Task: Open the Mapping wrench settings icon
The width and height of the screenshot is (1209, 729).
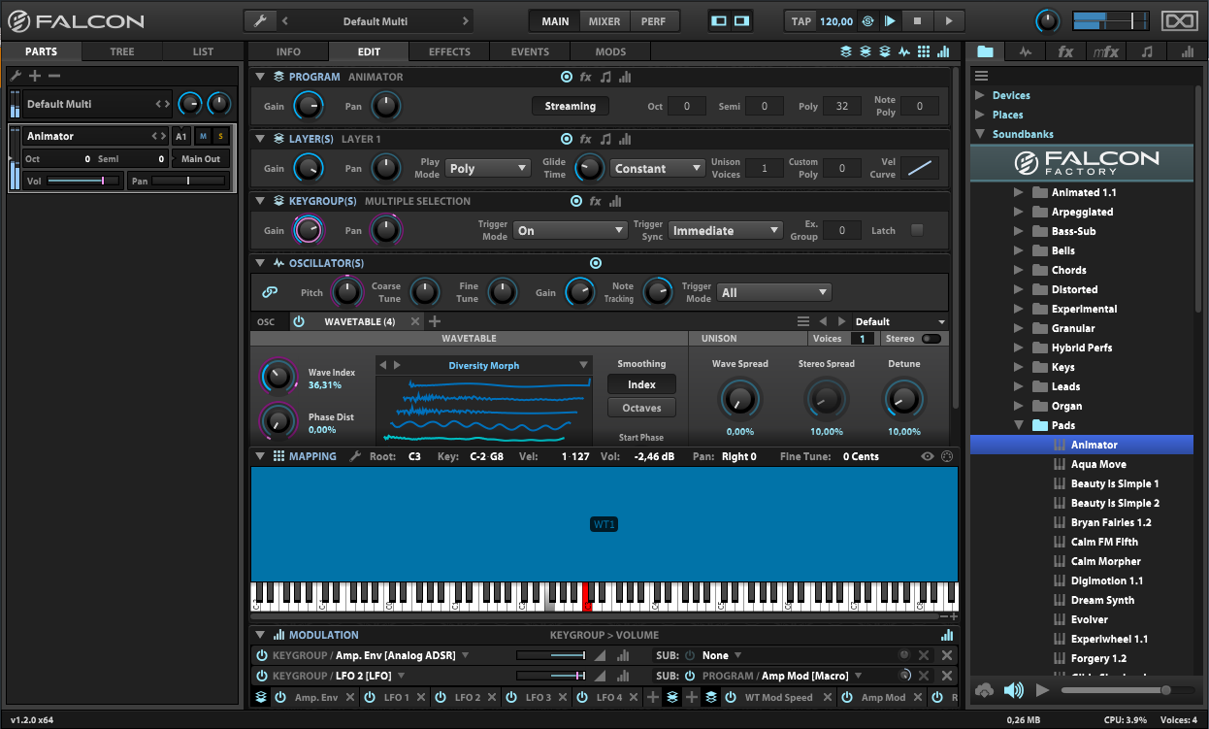Action: pyautogui.click(x=355, y=456)
